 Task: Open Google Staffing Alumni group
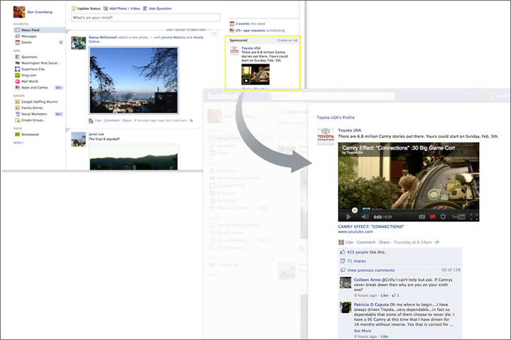(x=39, y=102)
